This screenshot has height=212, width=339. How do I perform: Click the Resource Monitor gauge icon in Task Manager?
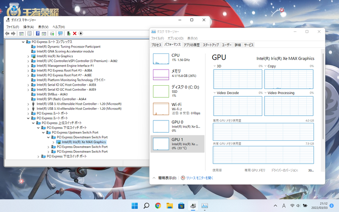[183, 178]
